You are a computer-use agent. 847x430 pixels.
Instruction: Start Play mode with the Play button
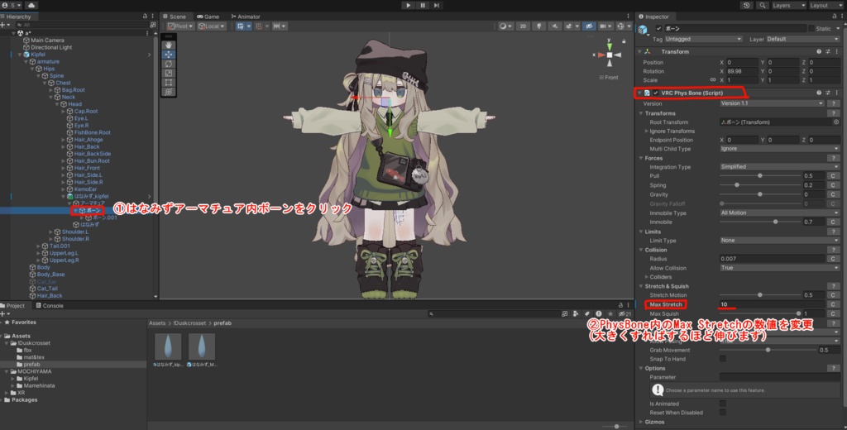pyautogui.click(x=409, y=6)
